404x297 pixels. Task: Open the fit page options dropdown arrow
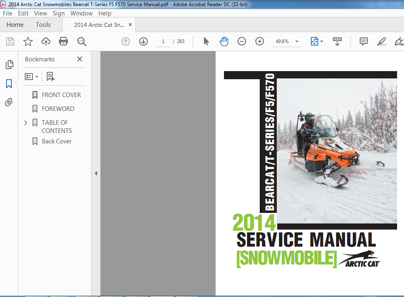coord(321,41)
